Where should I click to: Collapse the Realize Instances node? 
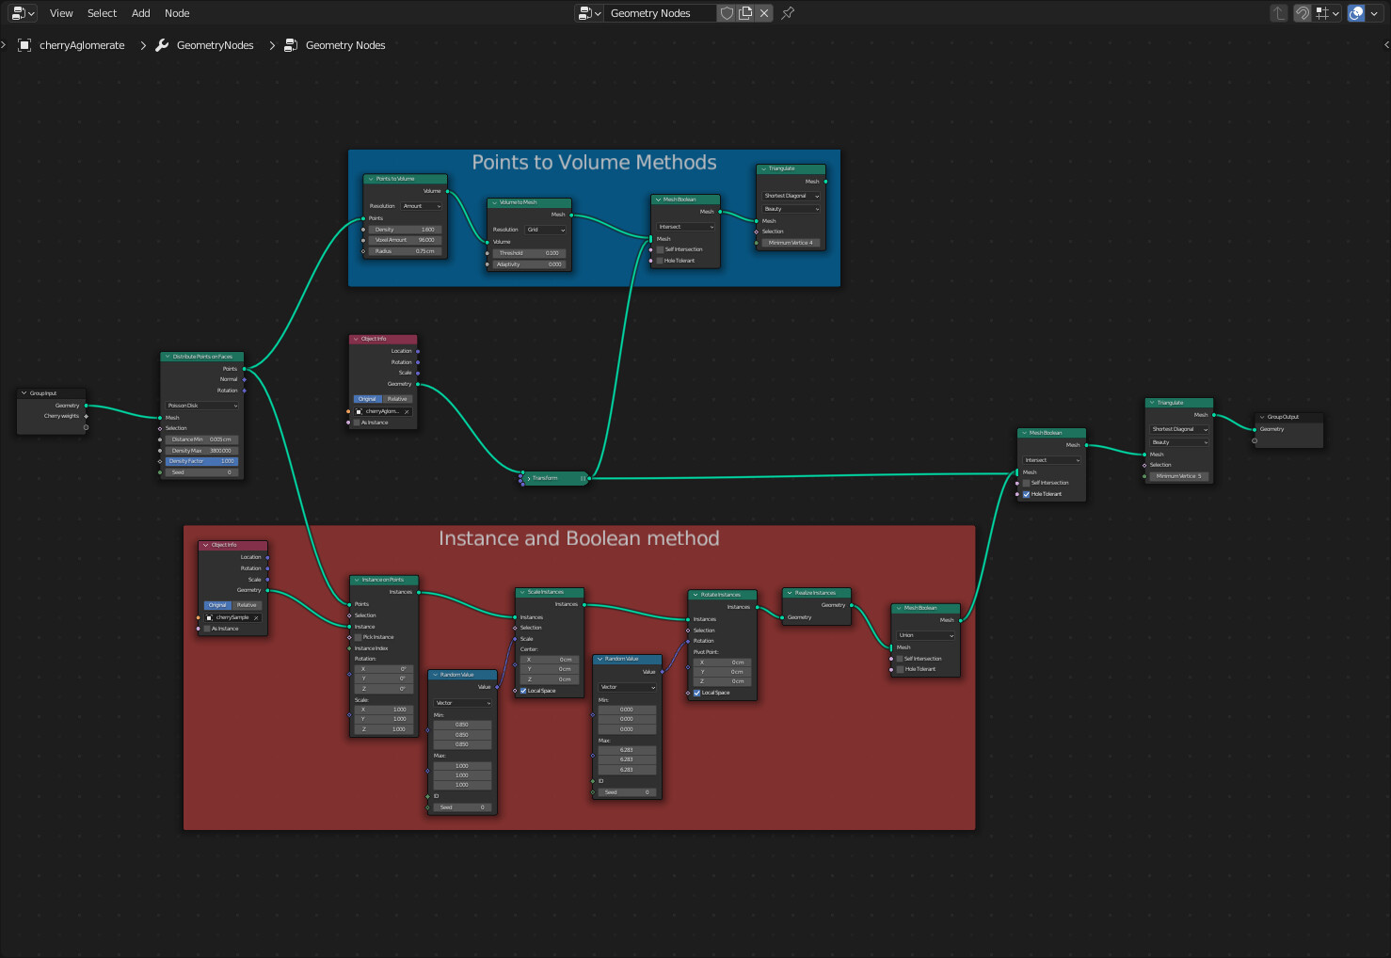(x=789, y=593)
